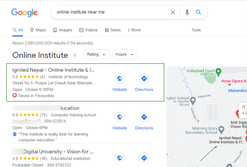Click the Google logo
This screenshot has width=247, height=167.
24,12
